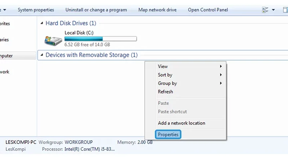Open the view options dropdown arrow
Screen dimensions: 288x163
pos(273,10)
